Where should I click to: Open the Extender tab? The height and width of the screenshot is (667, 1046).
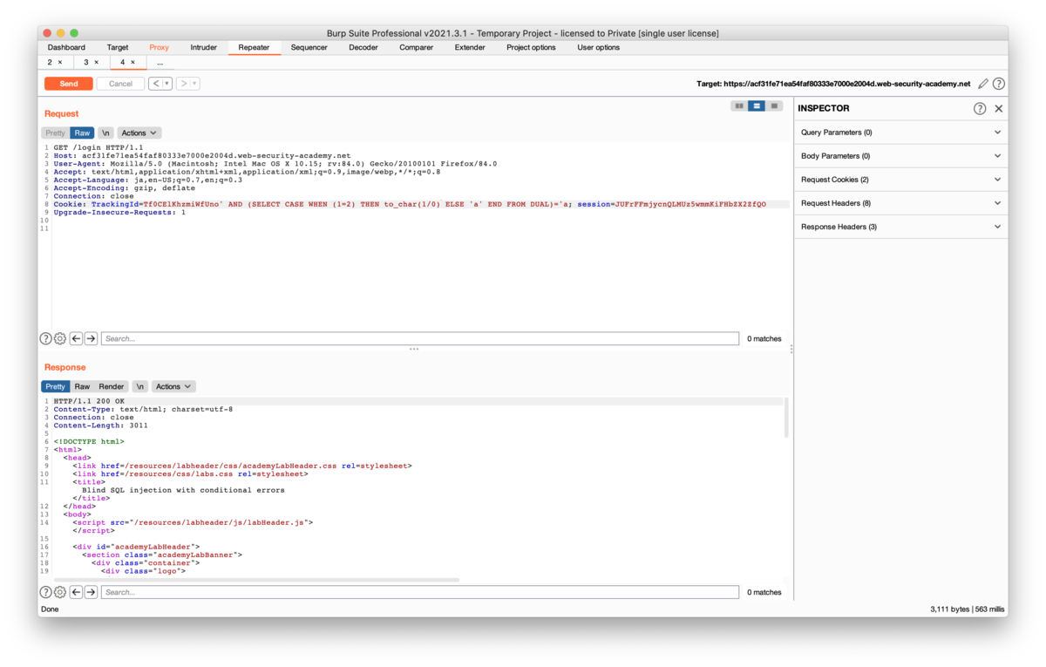[470, 47]
